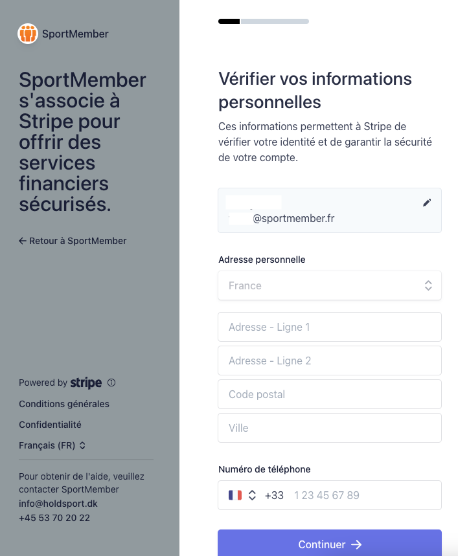Focus the Adresse - Ligne 1 field

330,327
